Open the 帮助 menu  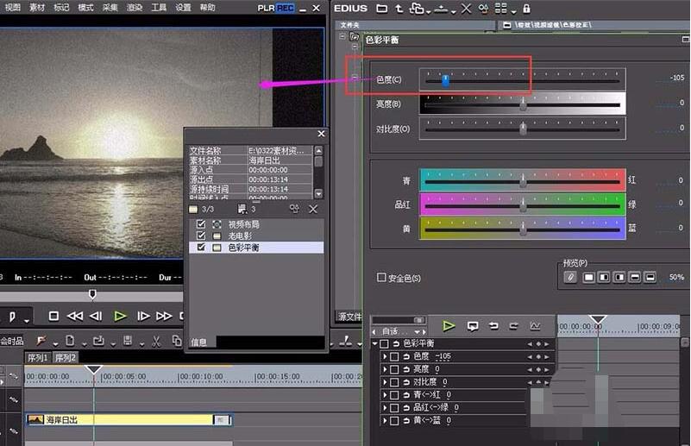tap(208, 8)
